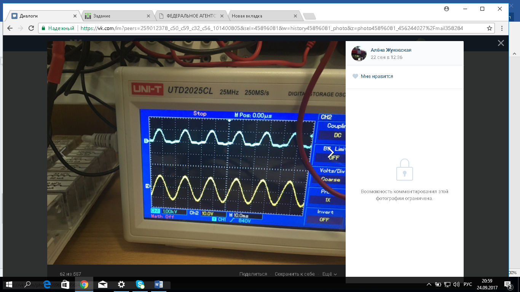The width and height of the screenshot is (520, 292).
Task: Click the photo date 22 сен в 12:36
Action: (x=386, y=57)
